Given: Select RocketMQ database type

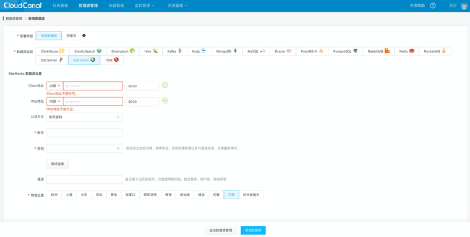Looking at the screenshot, I should pos(435,51).
